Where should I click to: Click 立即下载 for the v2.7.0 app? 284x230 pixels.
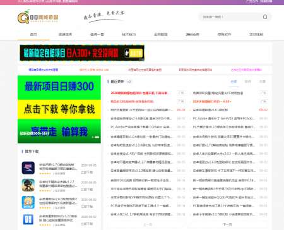point(87,172)
